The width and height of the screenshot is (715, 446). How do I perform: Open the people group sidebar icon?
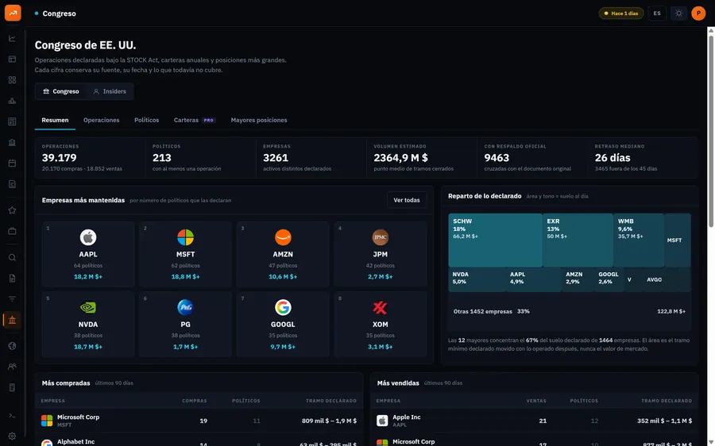tap(12, 367)
